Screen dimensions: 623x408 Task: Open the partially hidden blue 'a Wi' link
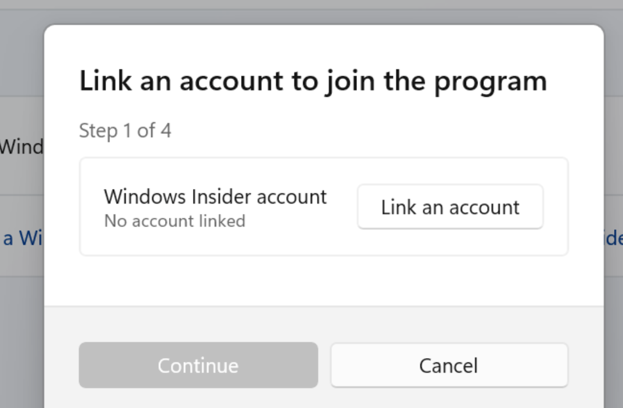coord(22,238)
